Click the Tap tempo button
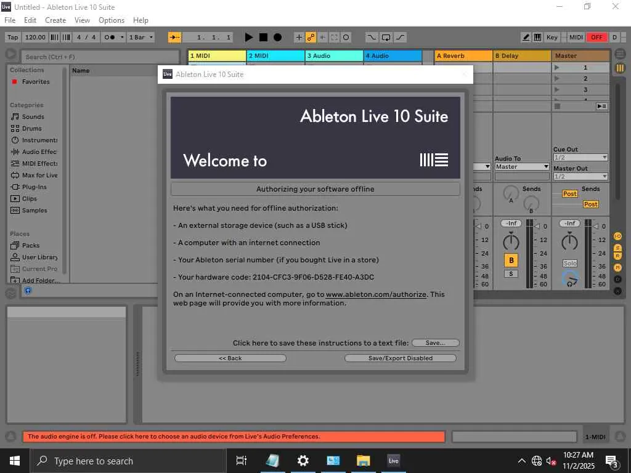Viewport: 631px width, 473px height. (x=13, y=38)
